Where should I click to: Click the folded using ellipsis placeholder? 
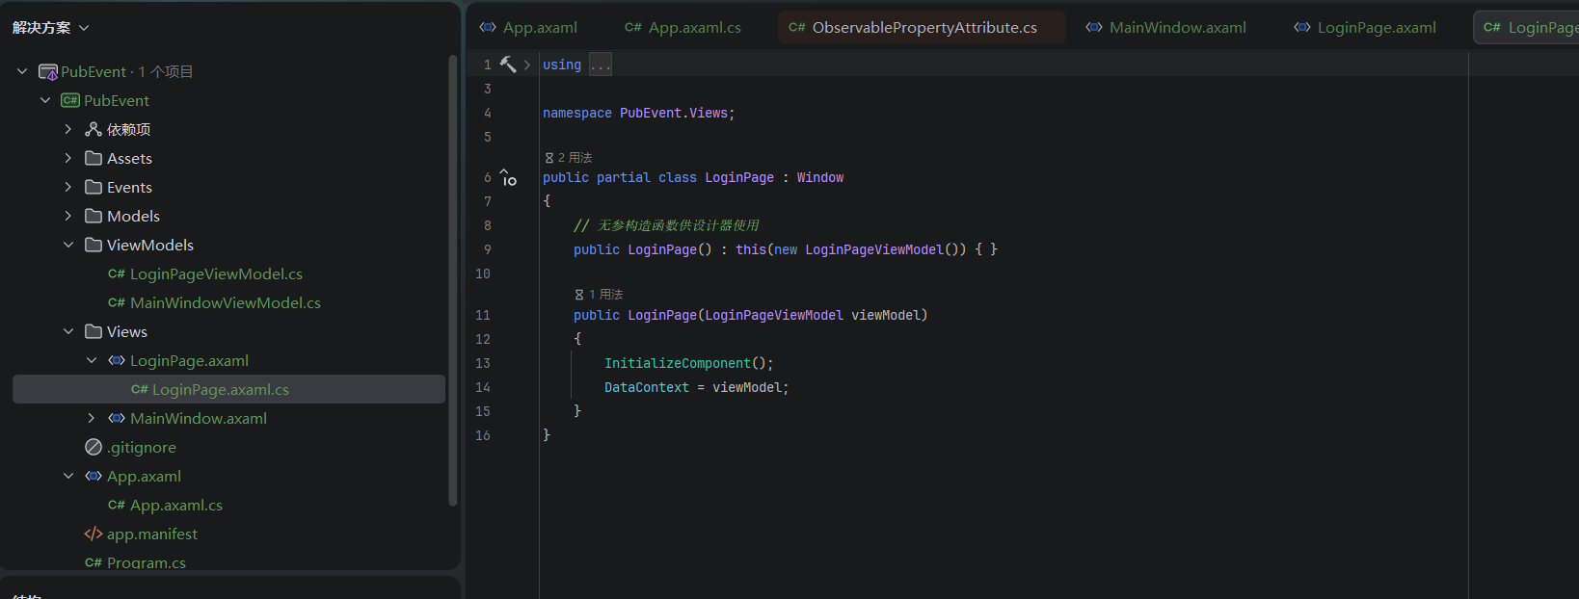click(601, 65)
